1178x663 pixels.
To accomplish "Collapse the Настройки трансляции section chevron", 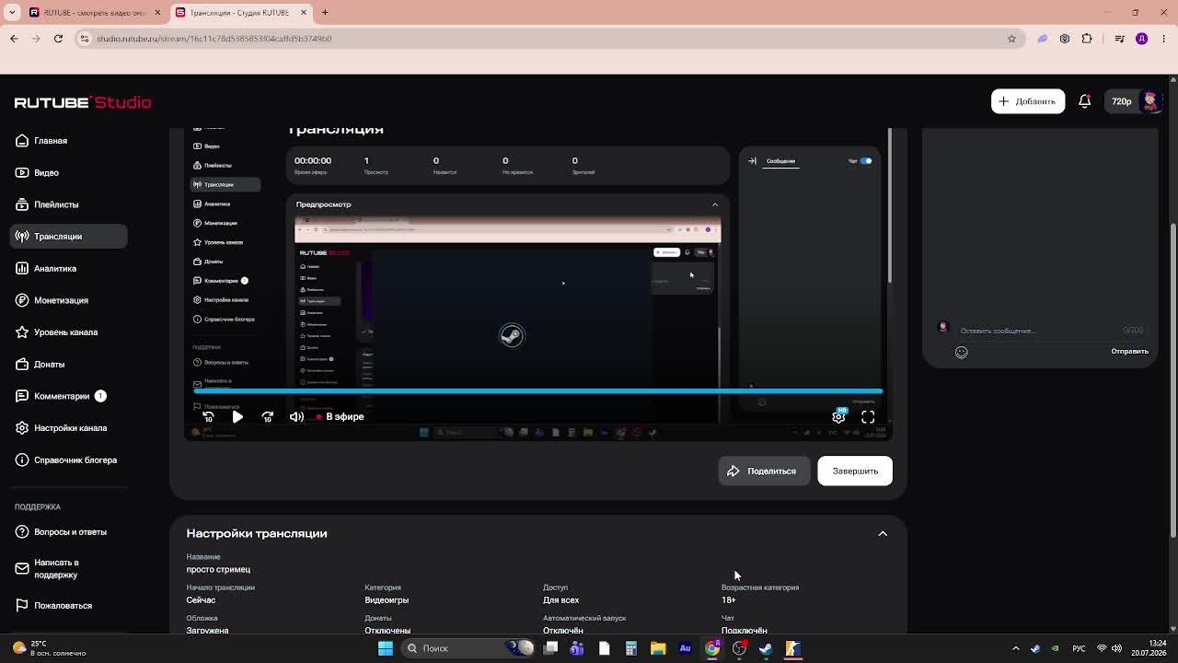I will (883, 533).
